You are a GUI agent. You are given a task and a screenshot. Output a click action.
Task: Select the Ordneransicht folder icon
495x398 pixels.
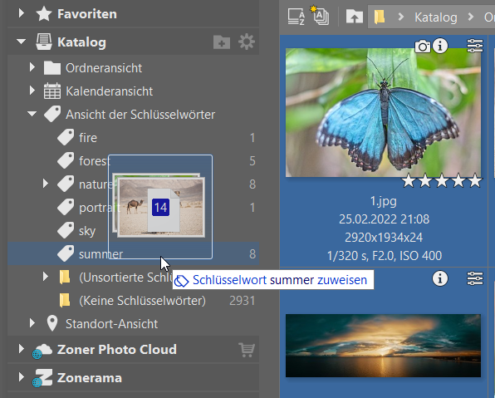[x=52, y=67]
